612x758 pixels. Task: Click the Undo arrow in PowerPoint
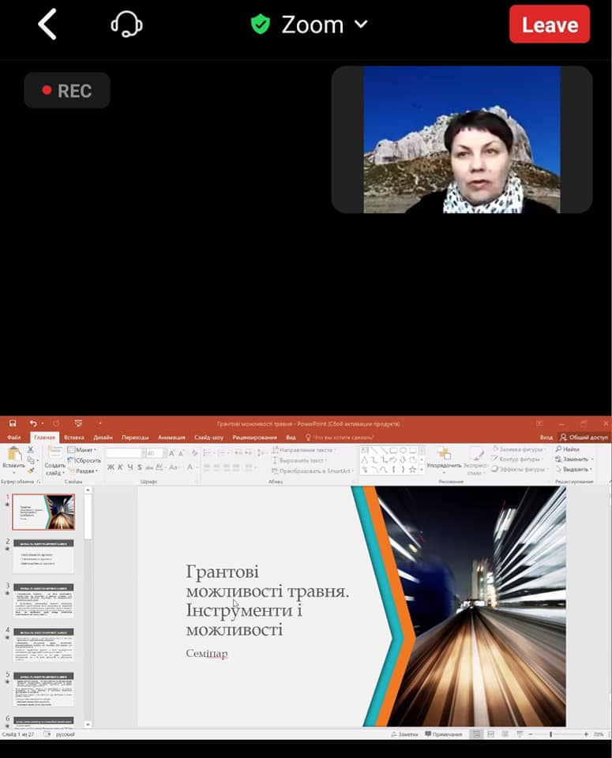[33, 424]
